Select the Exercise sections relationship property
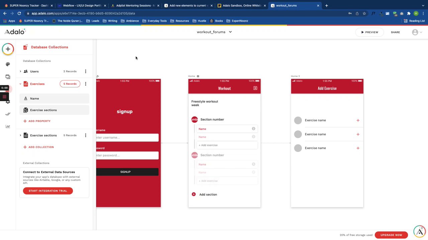428x240 pixels. click(54, 110)
